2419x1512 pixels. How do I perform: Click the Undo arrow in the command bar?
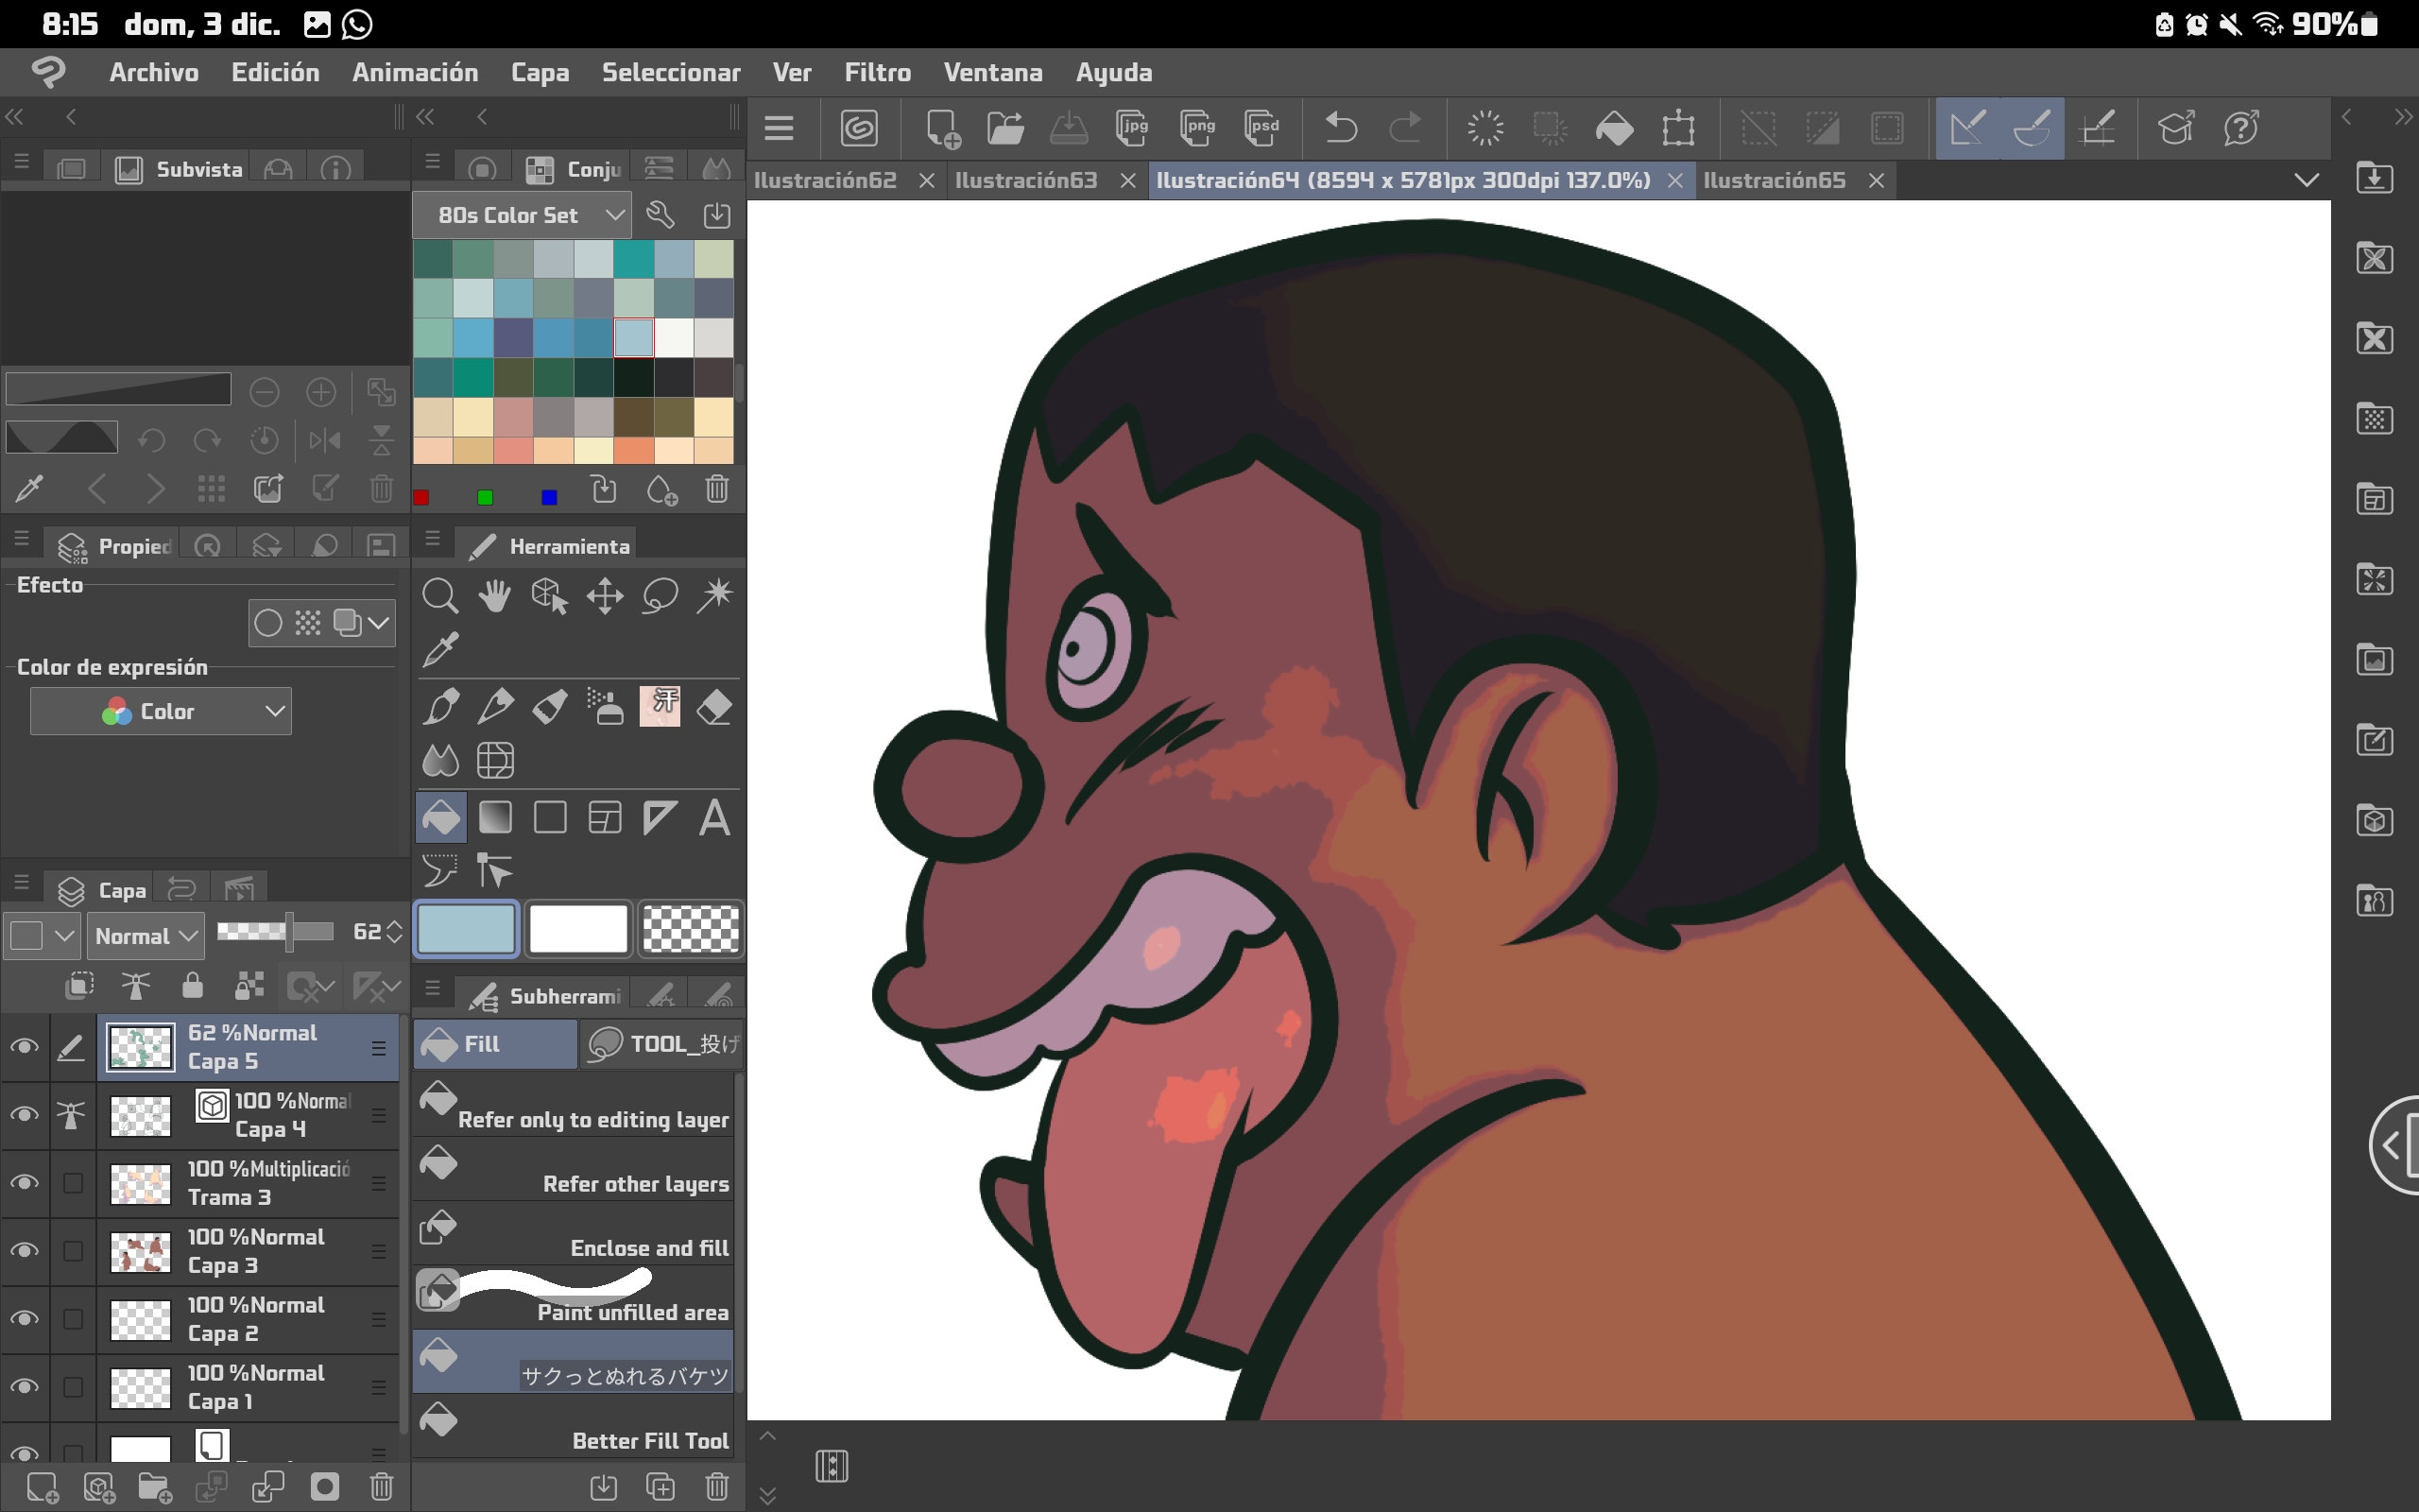click(1341, 128)
